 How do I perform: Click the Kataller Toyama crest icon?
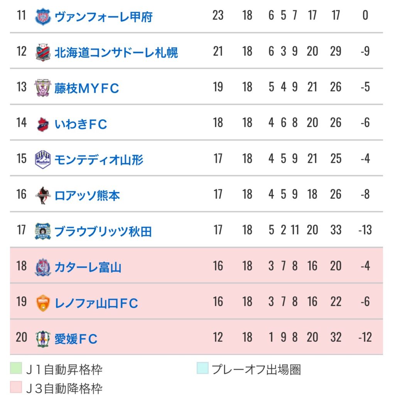43,267
